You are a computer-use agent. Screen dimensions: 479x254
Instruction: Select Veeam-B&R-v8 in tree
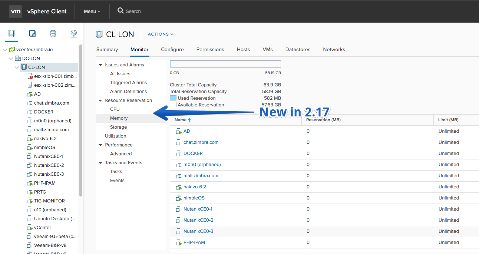pyautogui.click(x=50, y=245)
